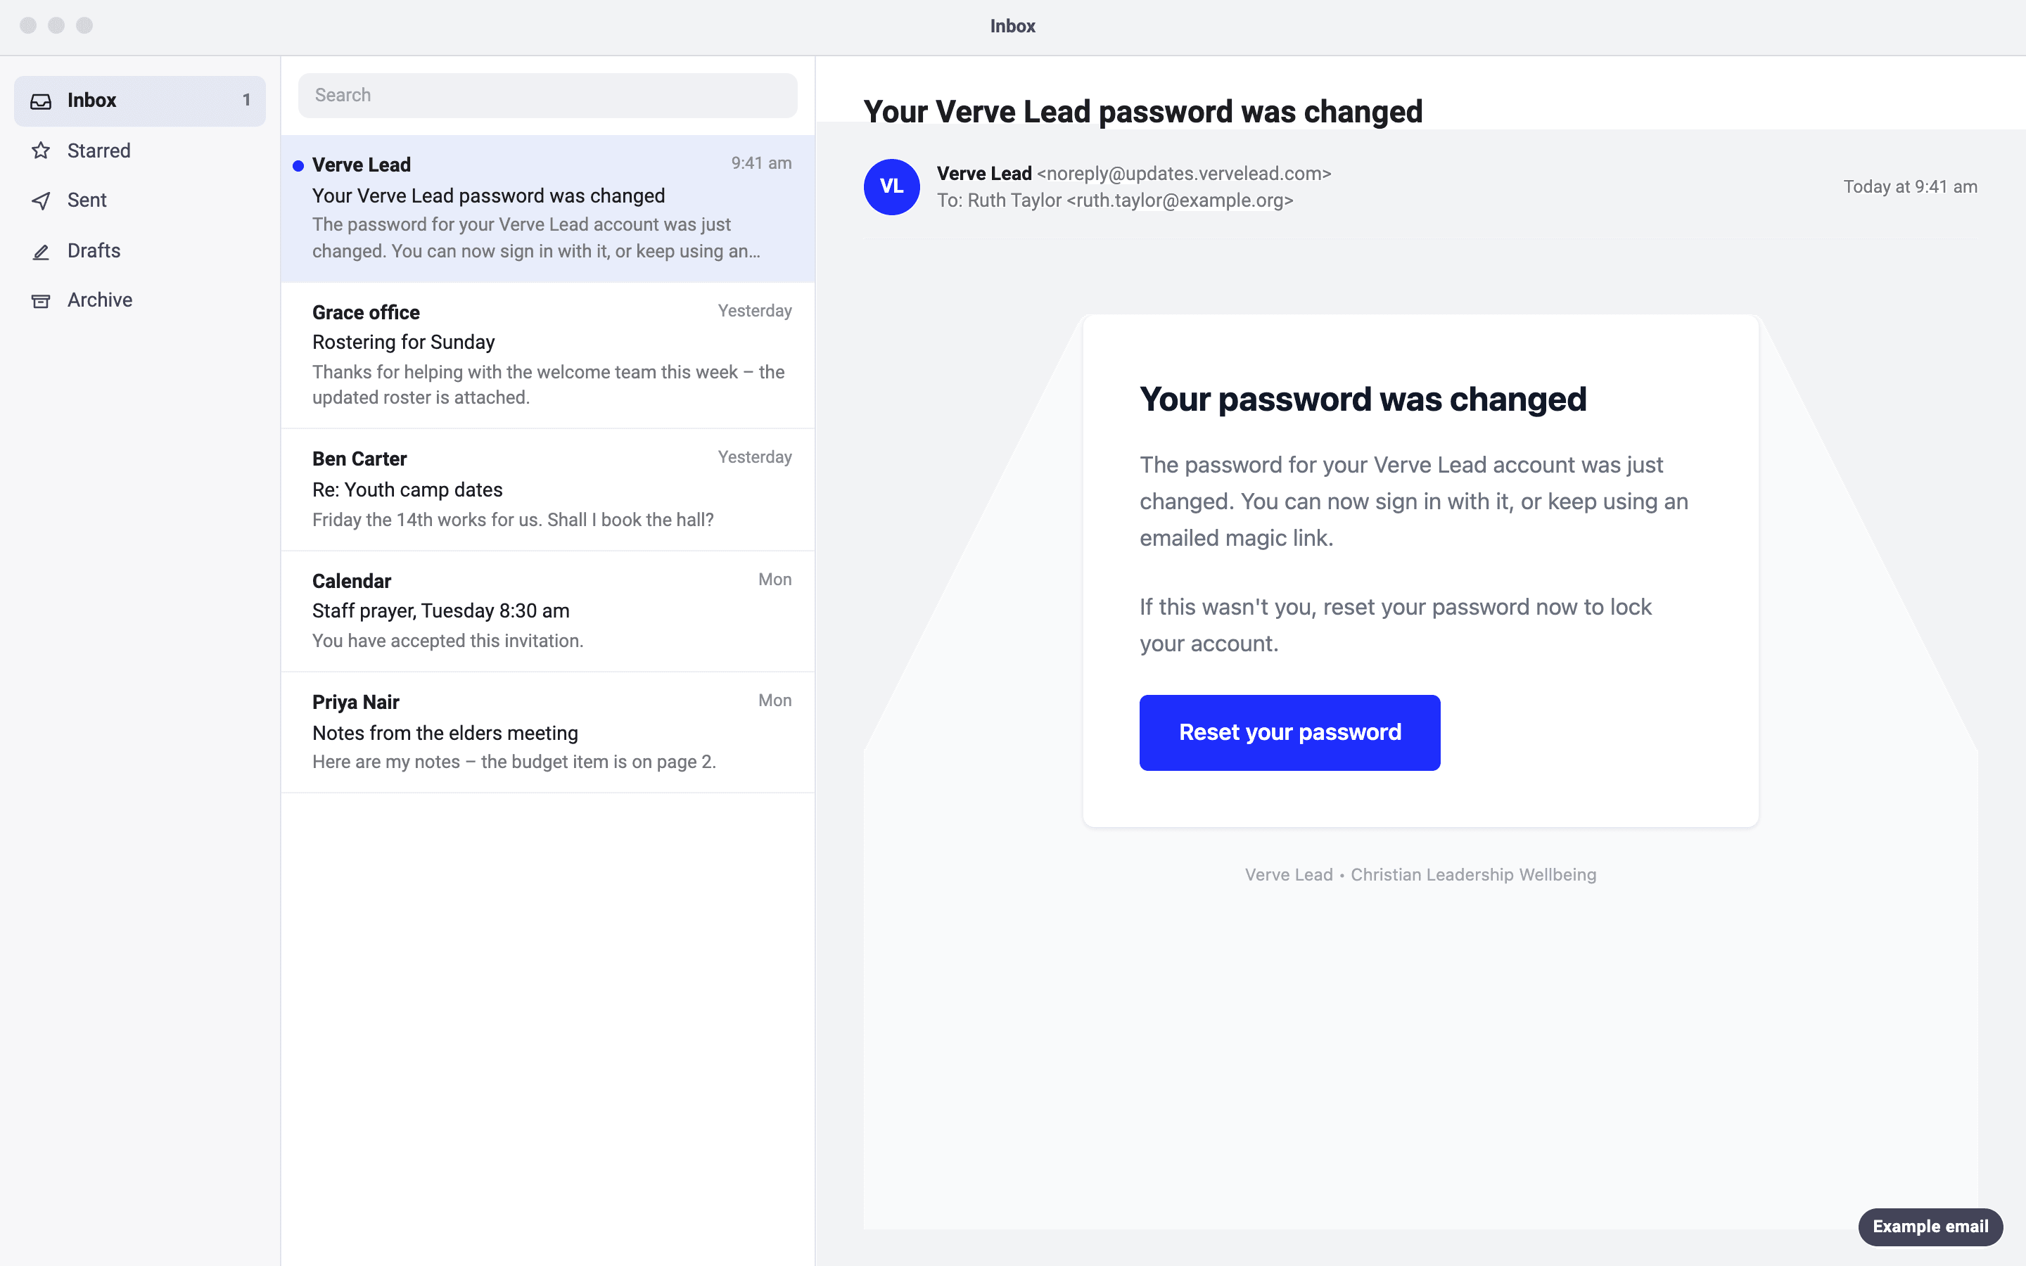
Task: Click the 9:41 am time in message list
Action: point(761,163)
